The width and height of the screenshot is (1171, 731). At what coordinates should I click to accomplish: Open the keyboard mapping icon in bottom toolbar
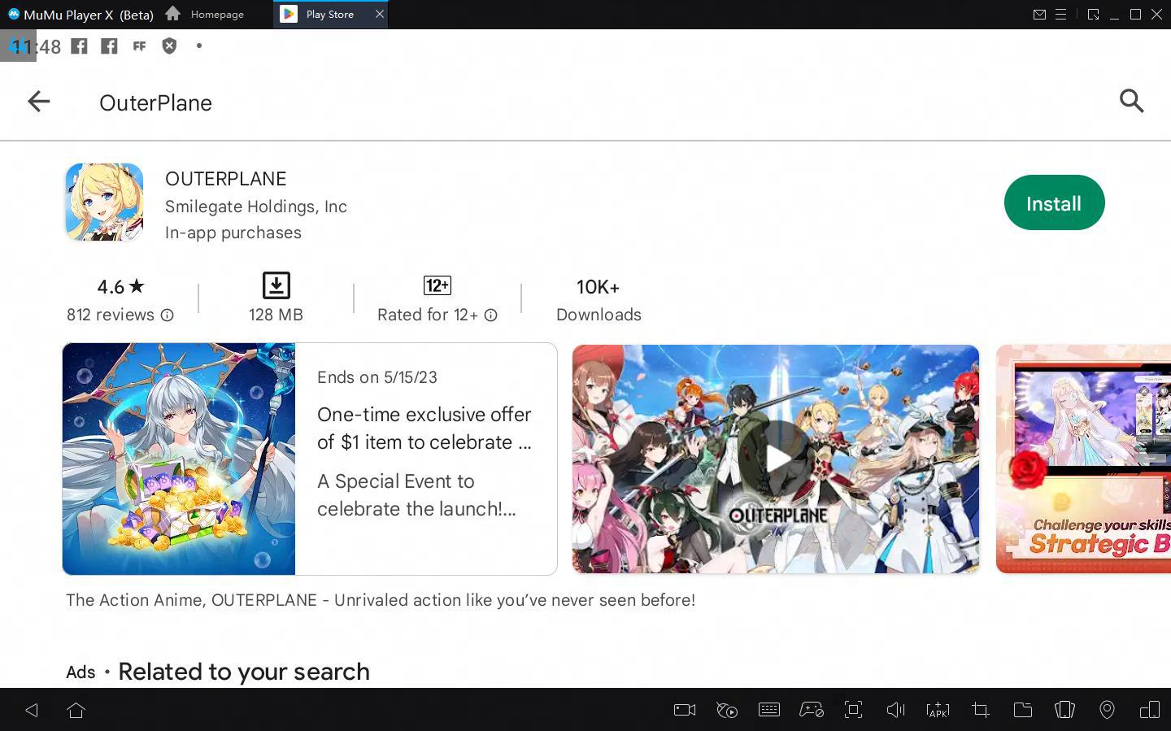click(768, 710)
